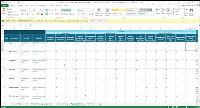Increase cell indent
This screenshot has height=108, width=200.
[59, 14]
